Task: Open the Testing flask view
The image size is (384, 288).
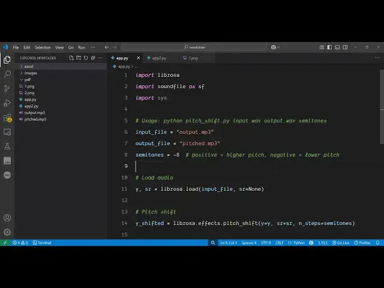Action: tap(7, 146)
